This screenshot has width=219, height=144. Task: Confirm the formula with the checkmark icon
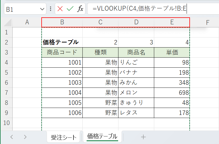click(70, 9)
